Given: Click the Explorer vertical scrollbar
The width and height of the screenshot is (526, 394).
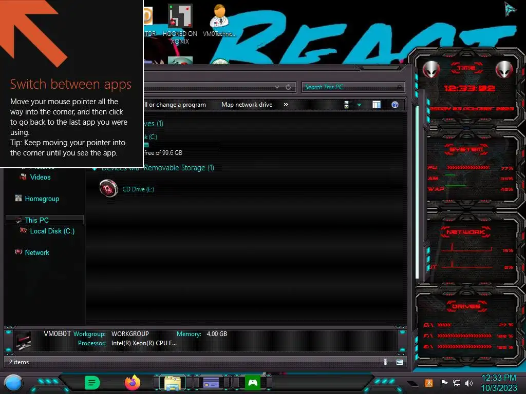Looking at the screenshot, I should pyautogui.click(x=417, y=192).
